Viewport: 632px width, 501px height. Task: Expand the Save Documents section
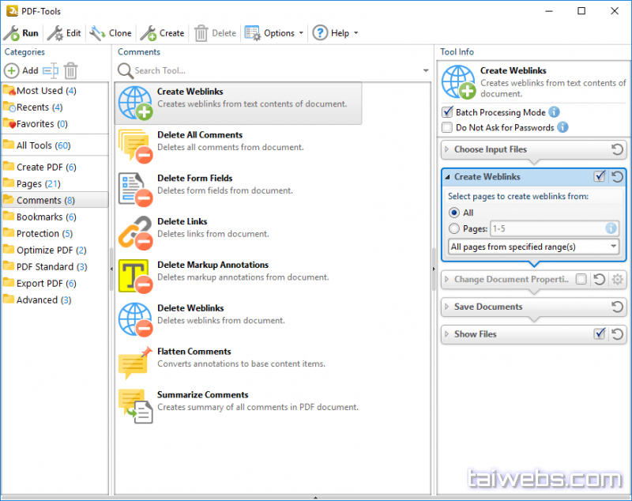487,307
